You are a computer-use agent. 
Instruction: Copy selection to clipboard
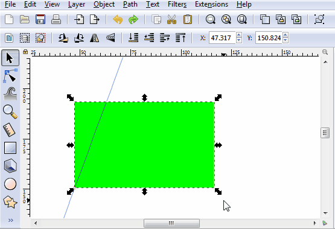point(156,20)
